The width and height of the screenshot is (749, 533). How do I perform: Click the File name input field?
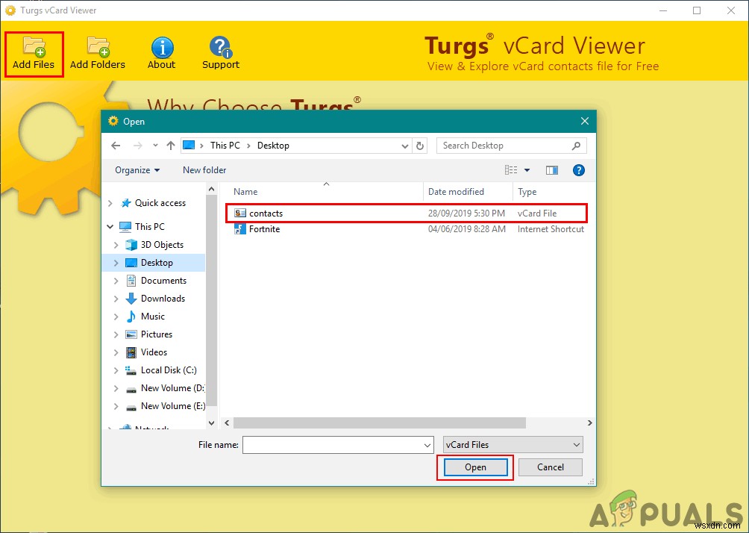333,445
